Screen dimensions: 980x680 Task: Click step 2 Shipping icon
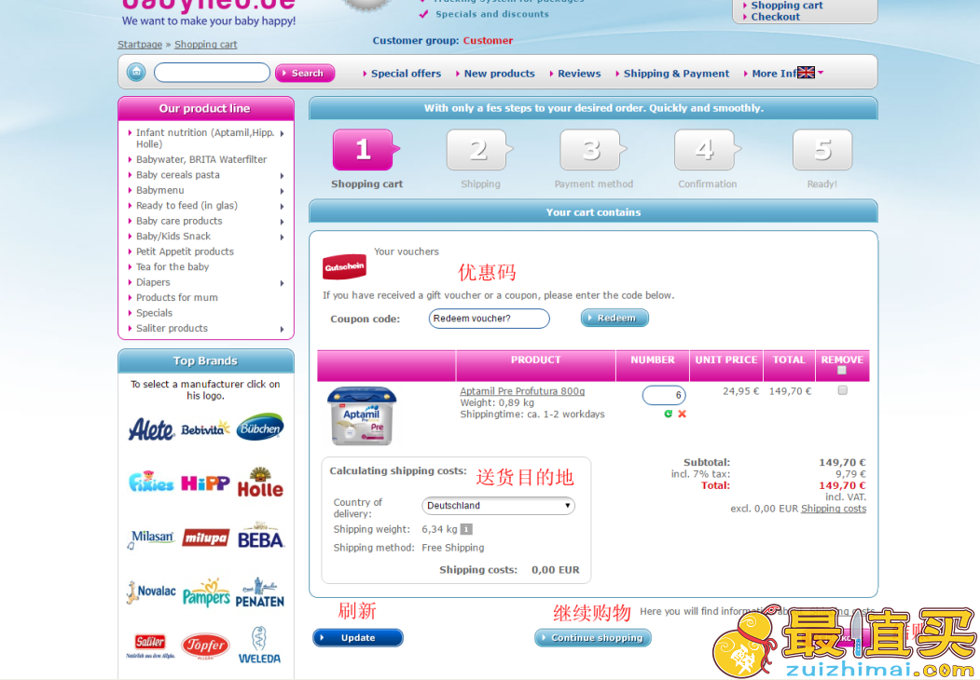[479, 150]
